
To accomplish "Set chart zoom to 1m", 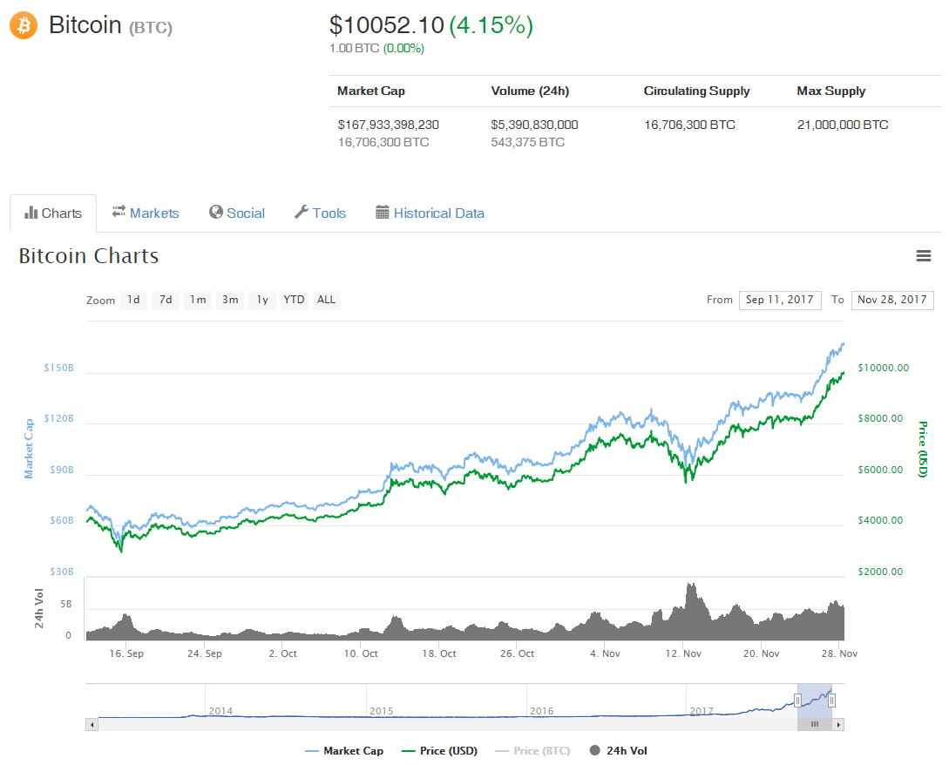I will [x=198, y=300].
